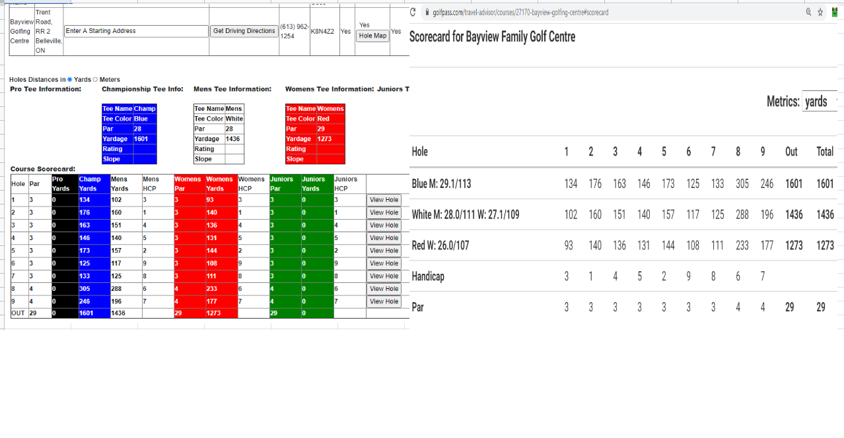Reload the golfpass browser page
The width and height of the screenshot is (844, 438).
point(413,13)
